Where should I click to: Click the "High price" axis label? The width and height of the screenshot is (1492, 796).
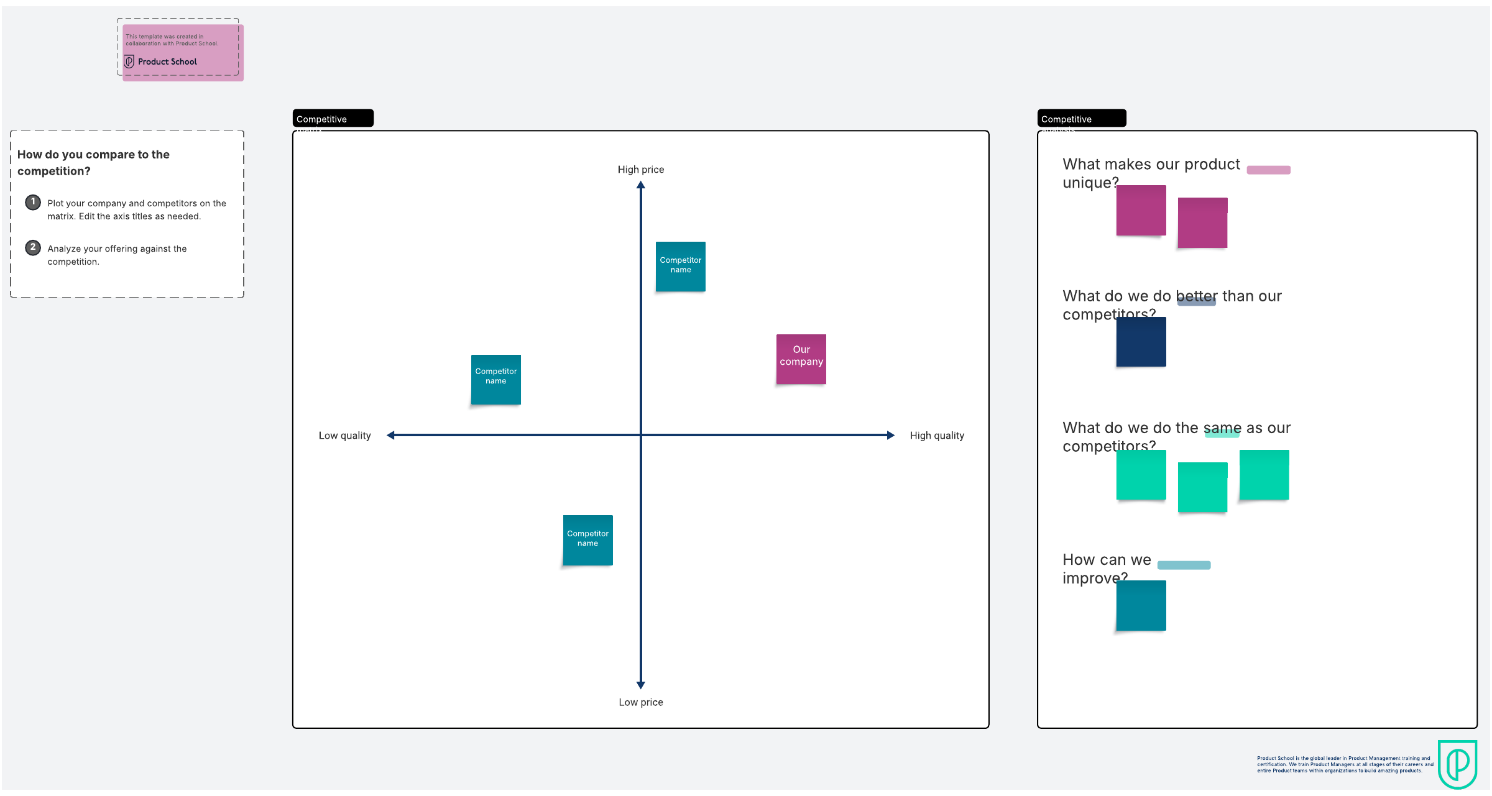640,170
